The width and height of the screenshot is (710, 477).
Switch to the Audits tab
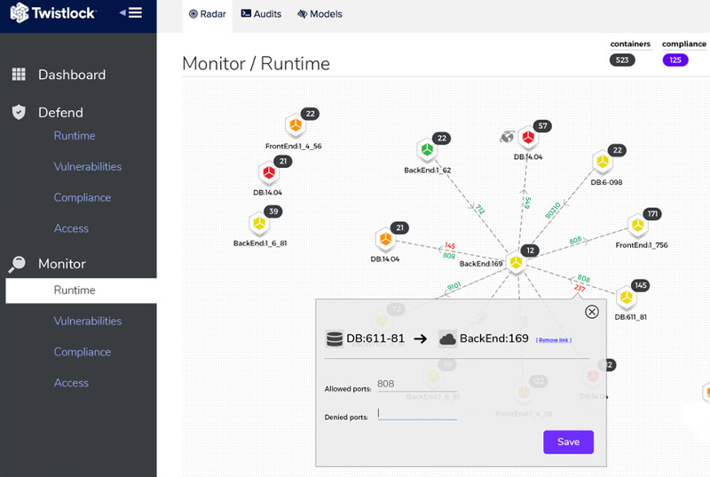[262, 14]
